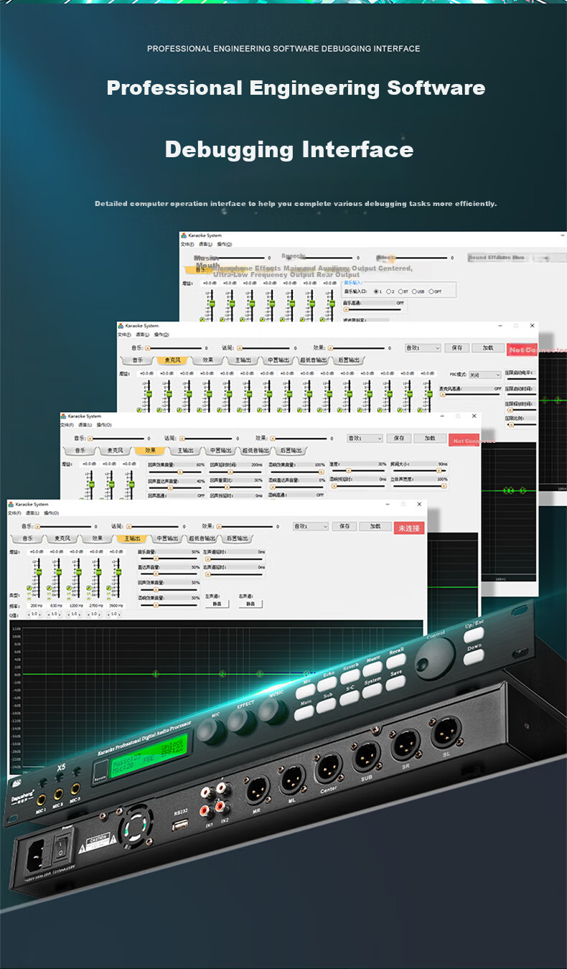This screenshot has height=969, width=567.
Task: Adjust the top 效果 slider in the front window
Action: tap(245, 526)
